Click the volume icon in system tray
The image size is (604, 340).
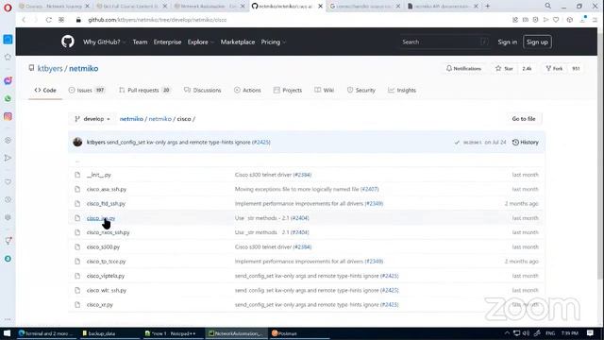[x=527, y=333]
